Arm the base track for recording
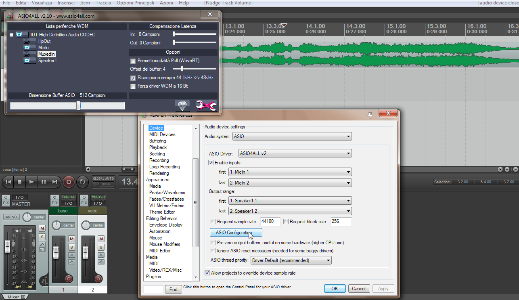 point(69,279)
